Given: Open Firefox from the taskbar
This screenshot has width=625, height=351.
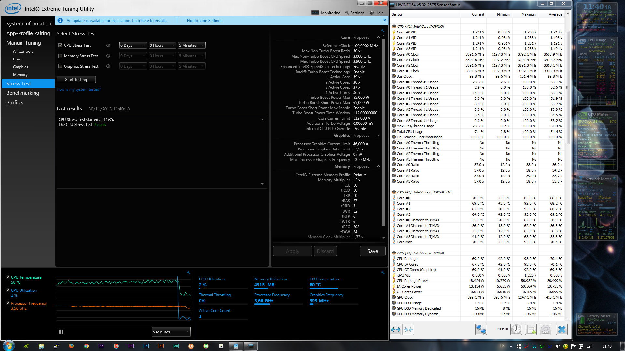Looking at the screenshot, I should click(71, 346).
